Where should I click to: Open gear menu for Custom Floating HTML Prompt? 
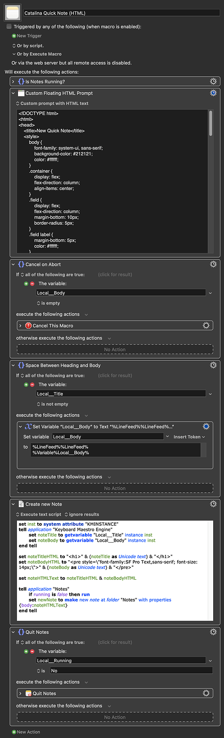pyautogui.click(x=213, y=93)
